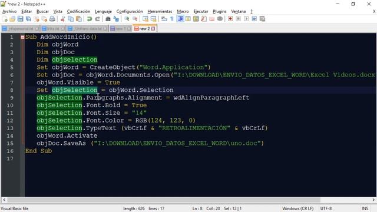Click the Save recorded macro icon
This screenshot has width=377, height=212.
click(262, 19)
